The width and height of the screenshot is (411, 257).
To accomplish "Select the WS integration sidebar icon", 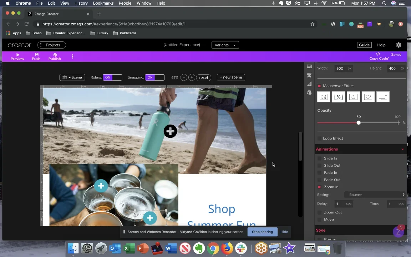I will tap(309, 67).
